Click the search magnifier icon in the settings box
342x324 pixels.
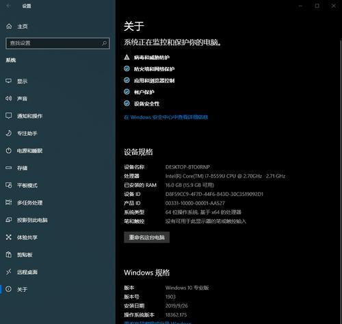pos(105,43)
